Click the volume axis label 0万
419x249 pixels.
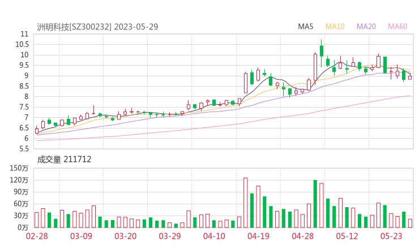tap(23, 227)
